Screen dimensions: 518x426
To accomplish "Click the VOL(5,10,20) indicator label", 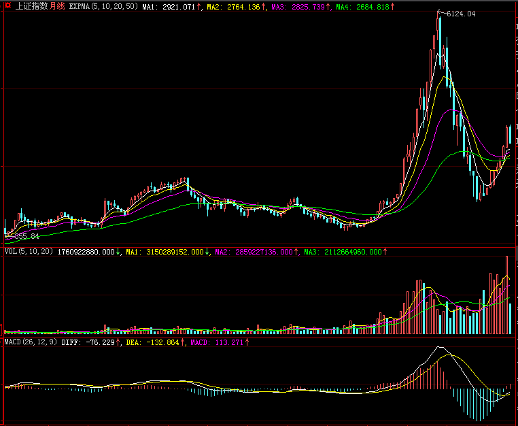I will click(29, 252).
